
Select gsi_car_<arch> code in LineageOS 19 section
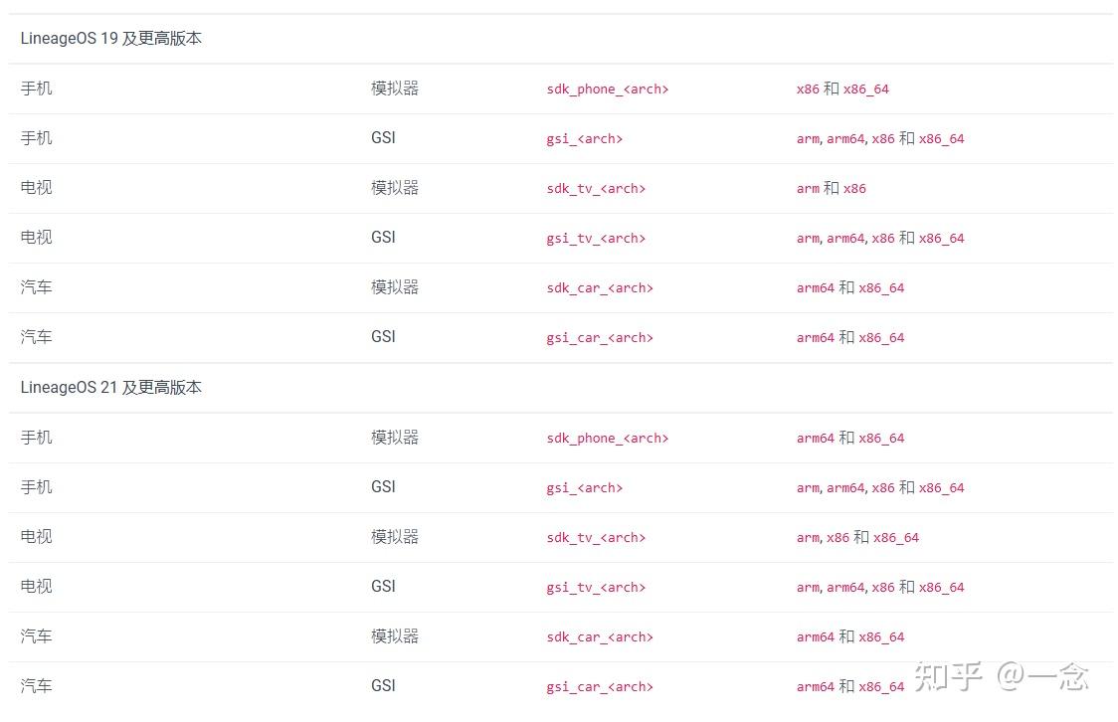point(600,338)
